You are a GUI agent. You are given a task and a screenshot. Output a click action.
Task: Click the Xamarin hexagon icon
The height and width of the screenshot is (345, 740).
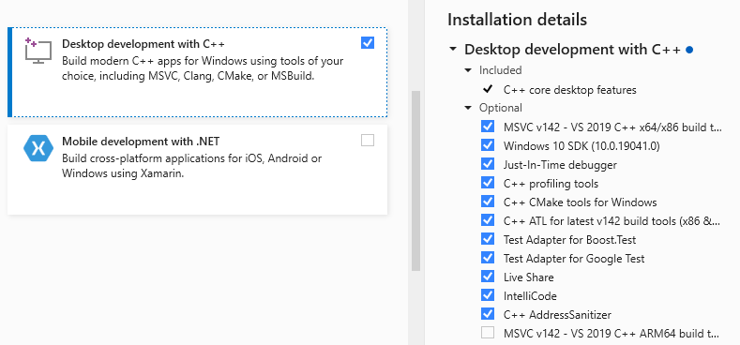[38, 148]
